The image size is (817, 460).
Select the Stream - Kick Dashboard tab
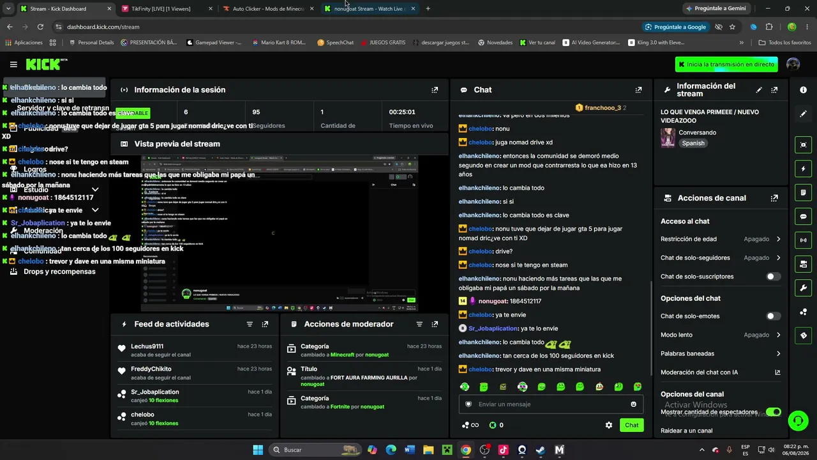click(x=64, y=9)
